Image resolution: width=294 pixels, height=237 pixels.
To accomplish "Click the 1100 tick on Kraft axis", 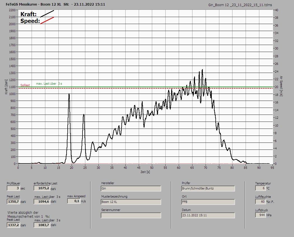I will [12, 87].
